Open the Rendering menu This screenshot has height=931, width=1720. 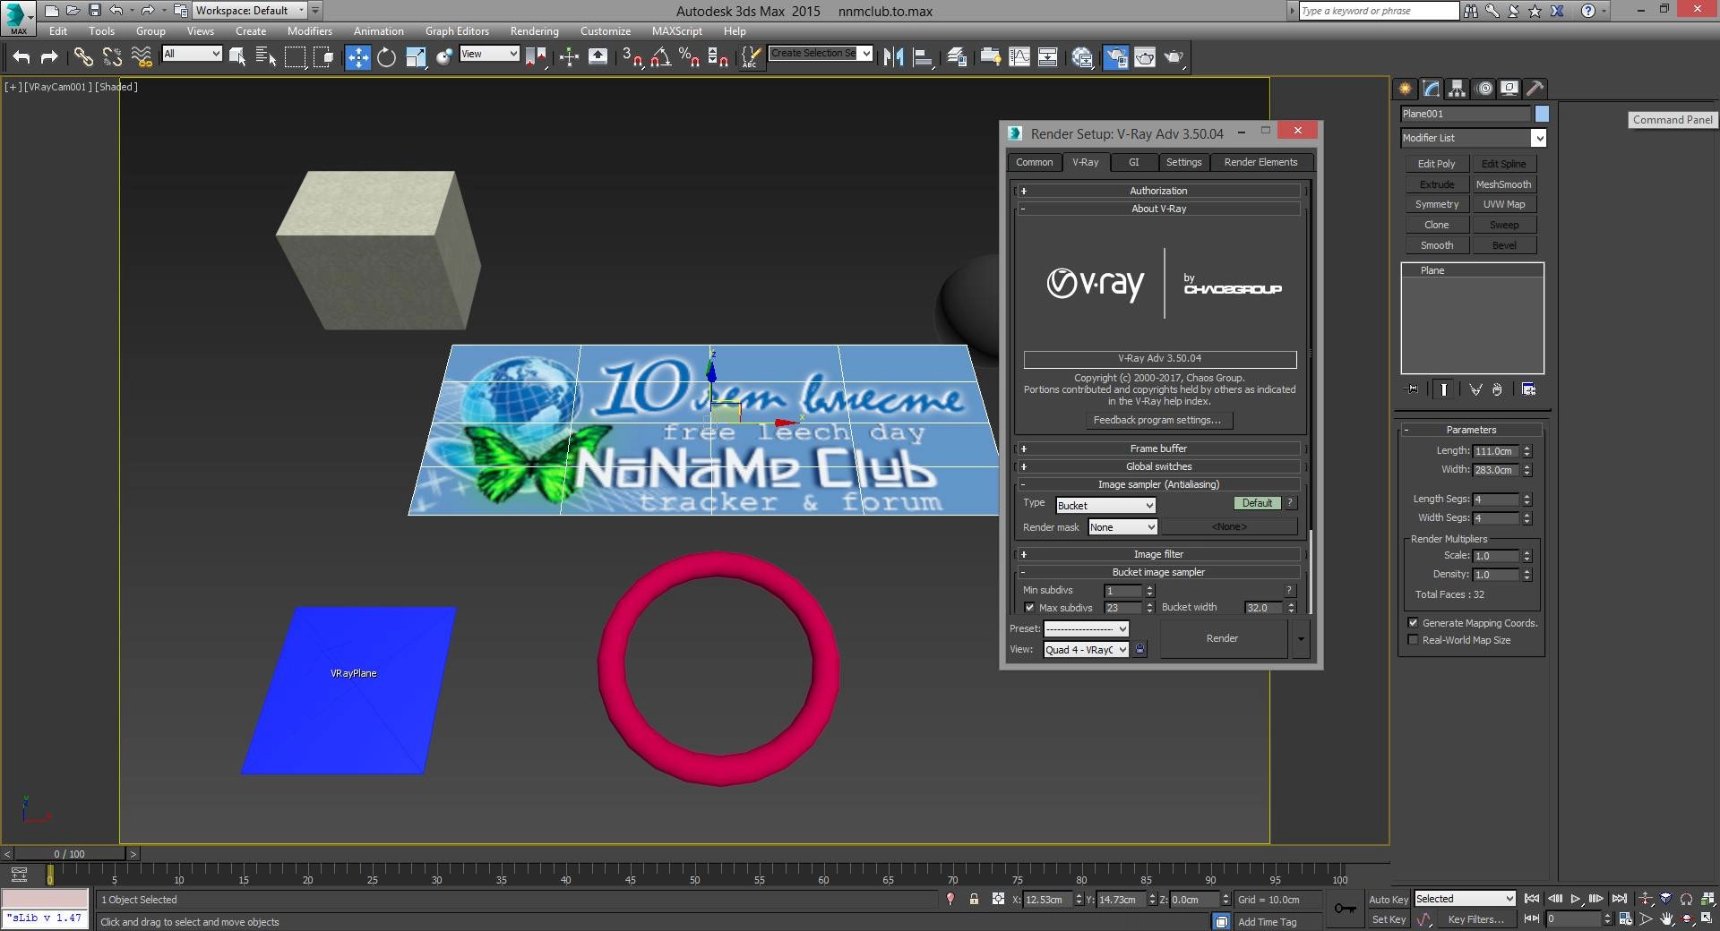pos(534,30)
